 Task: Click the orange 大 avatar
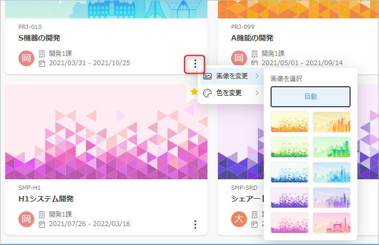(239, 219)
